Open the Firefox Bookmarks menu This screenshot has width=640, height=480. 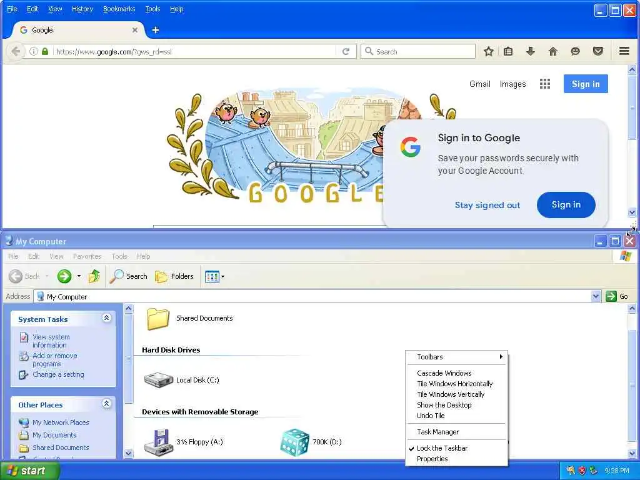(119, 9)
